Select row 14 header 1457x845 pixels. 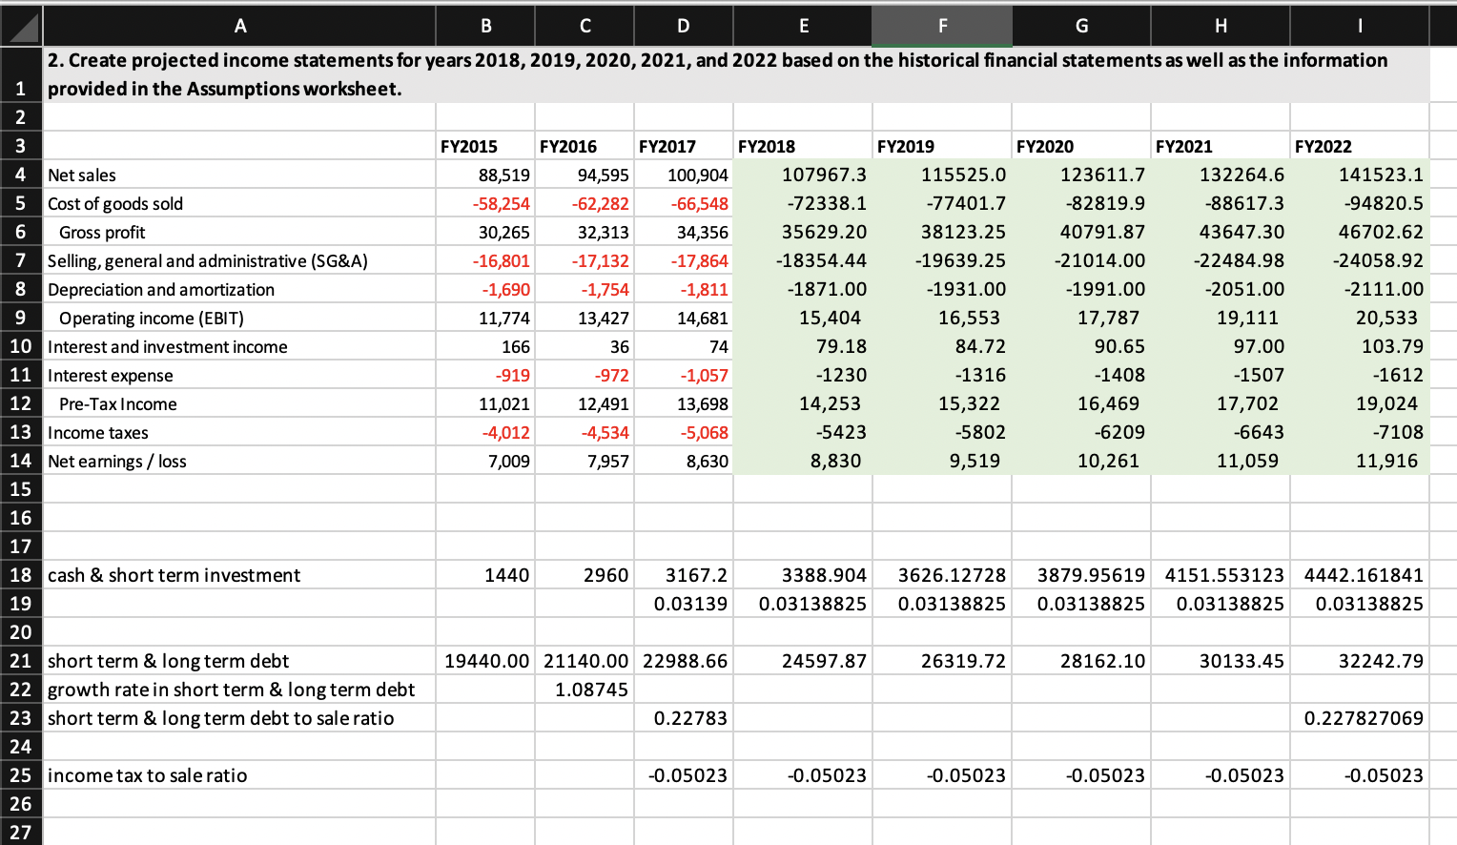(21, 461)
